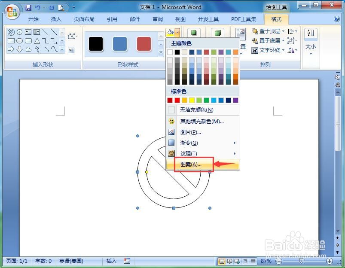Click language indicator in status bar
The image size is (345, 268).
[x=71, y=261]
